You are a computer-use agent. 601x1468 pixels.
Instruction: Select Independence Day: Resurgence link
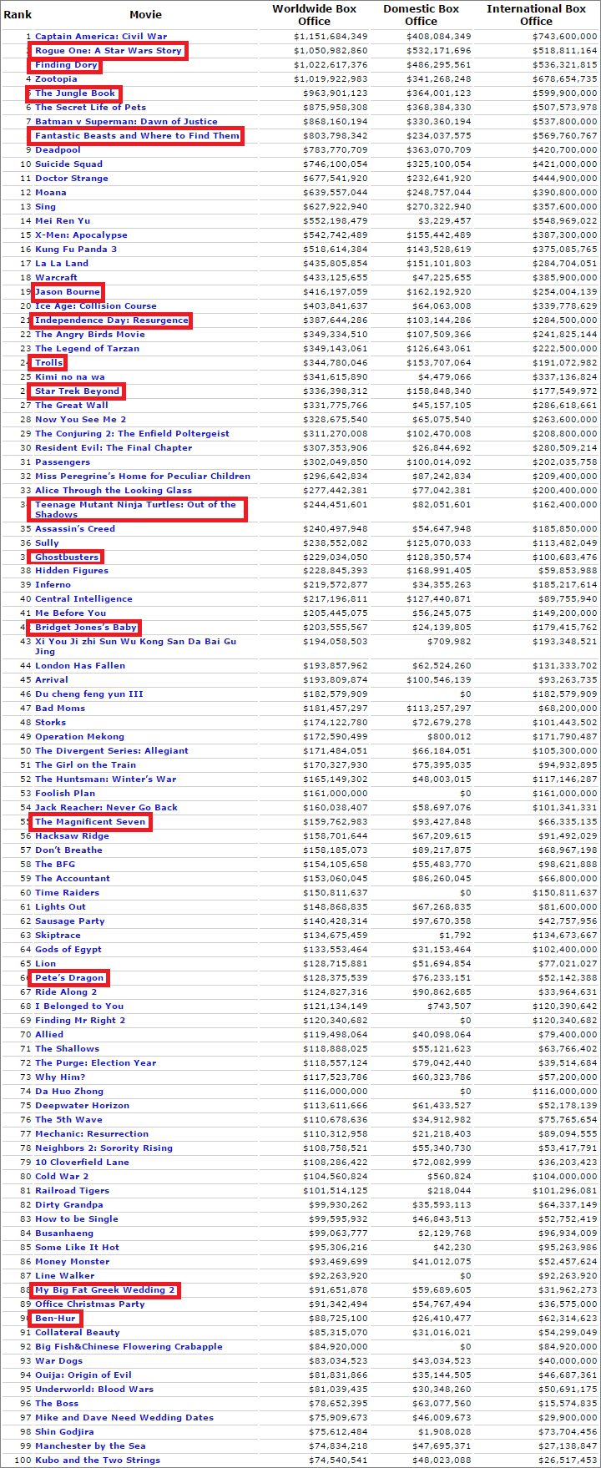tap(111, 320)
